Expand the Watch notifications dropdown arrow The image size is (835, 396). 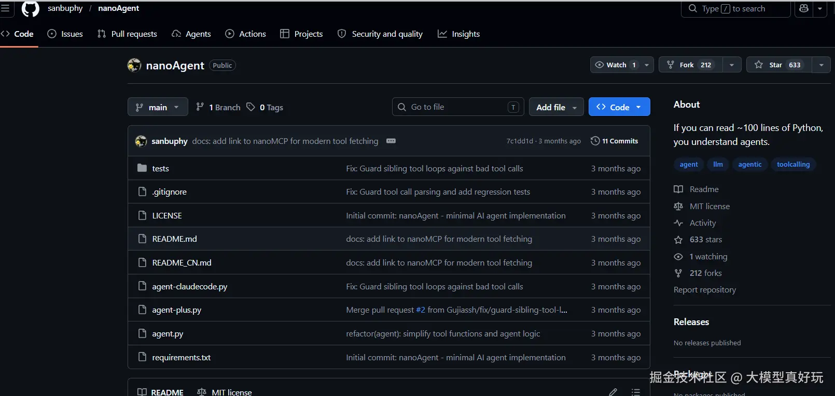647,65
